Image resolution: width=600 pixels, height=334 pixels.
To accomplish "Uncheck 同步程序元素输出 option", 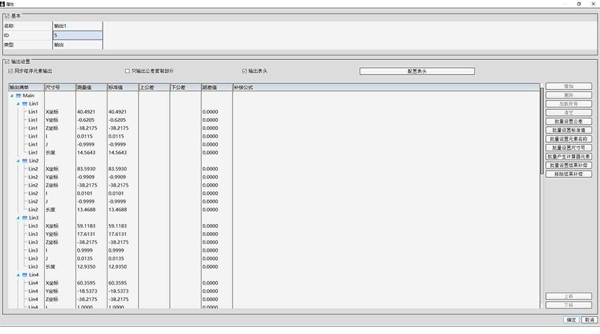I will [x=11, y=71].
